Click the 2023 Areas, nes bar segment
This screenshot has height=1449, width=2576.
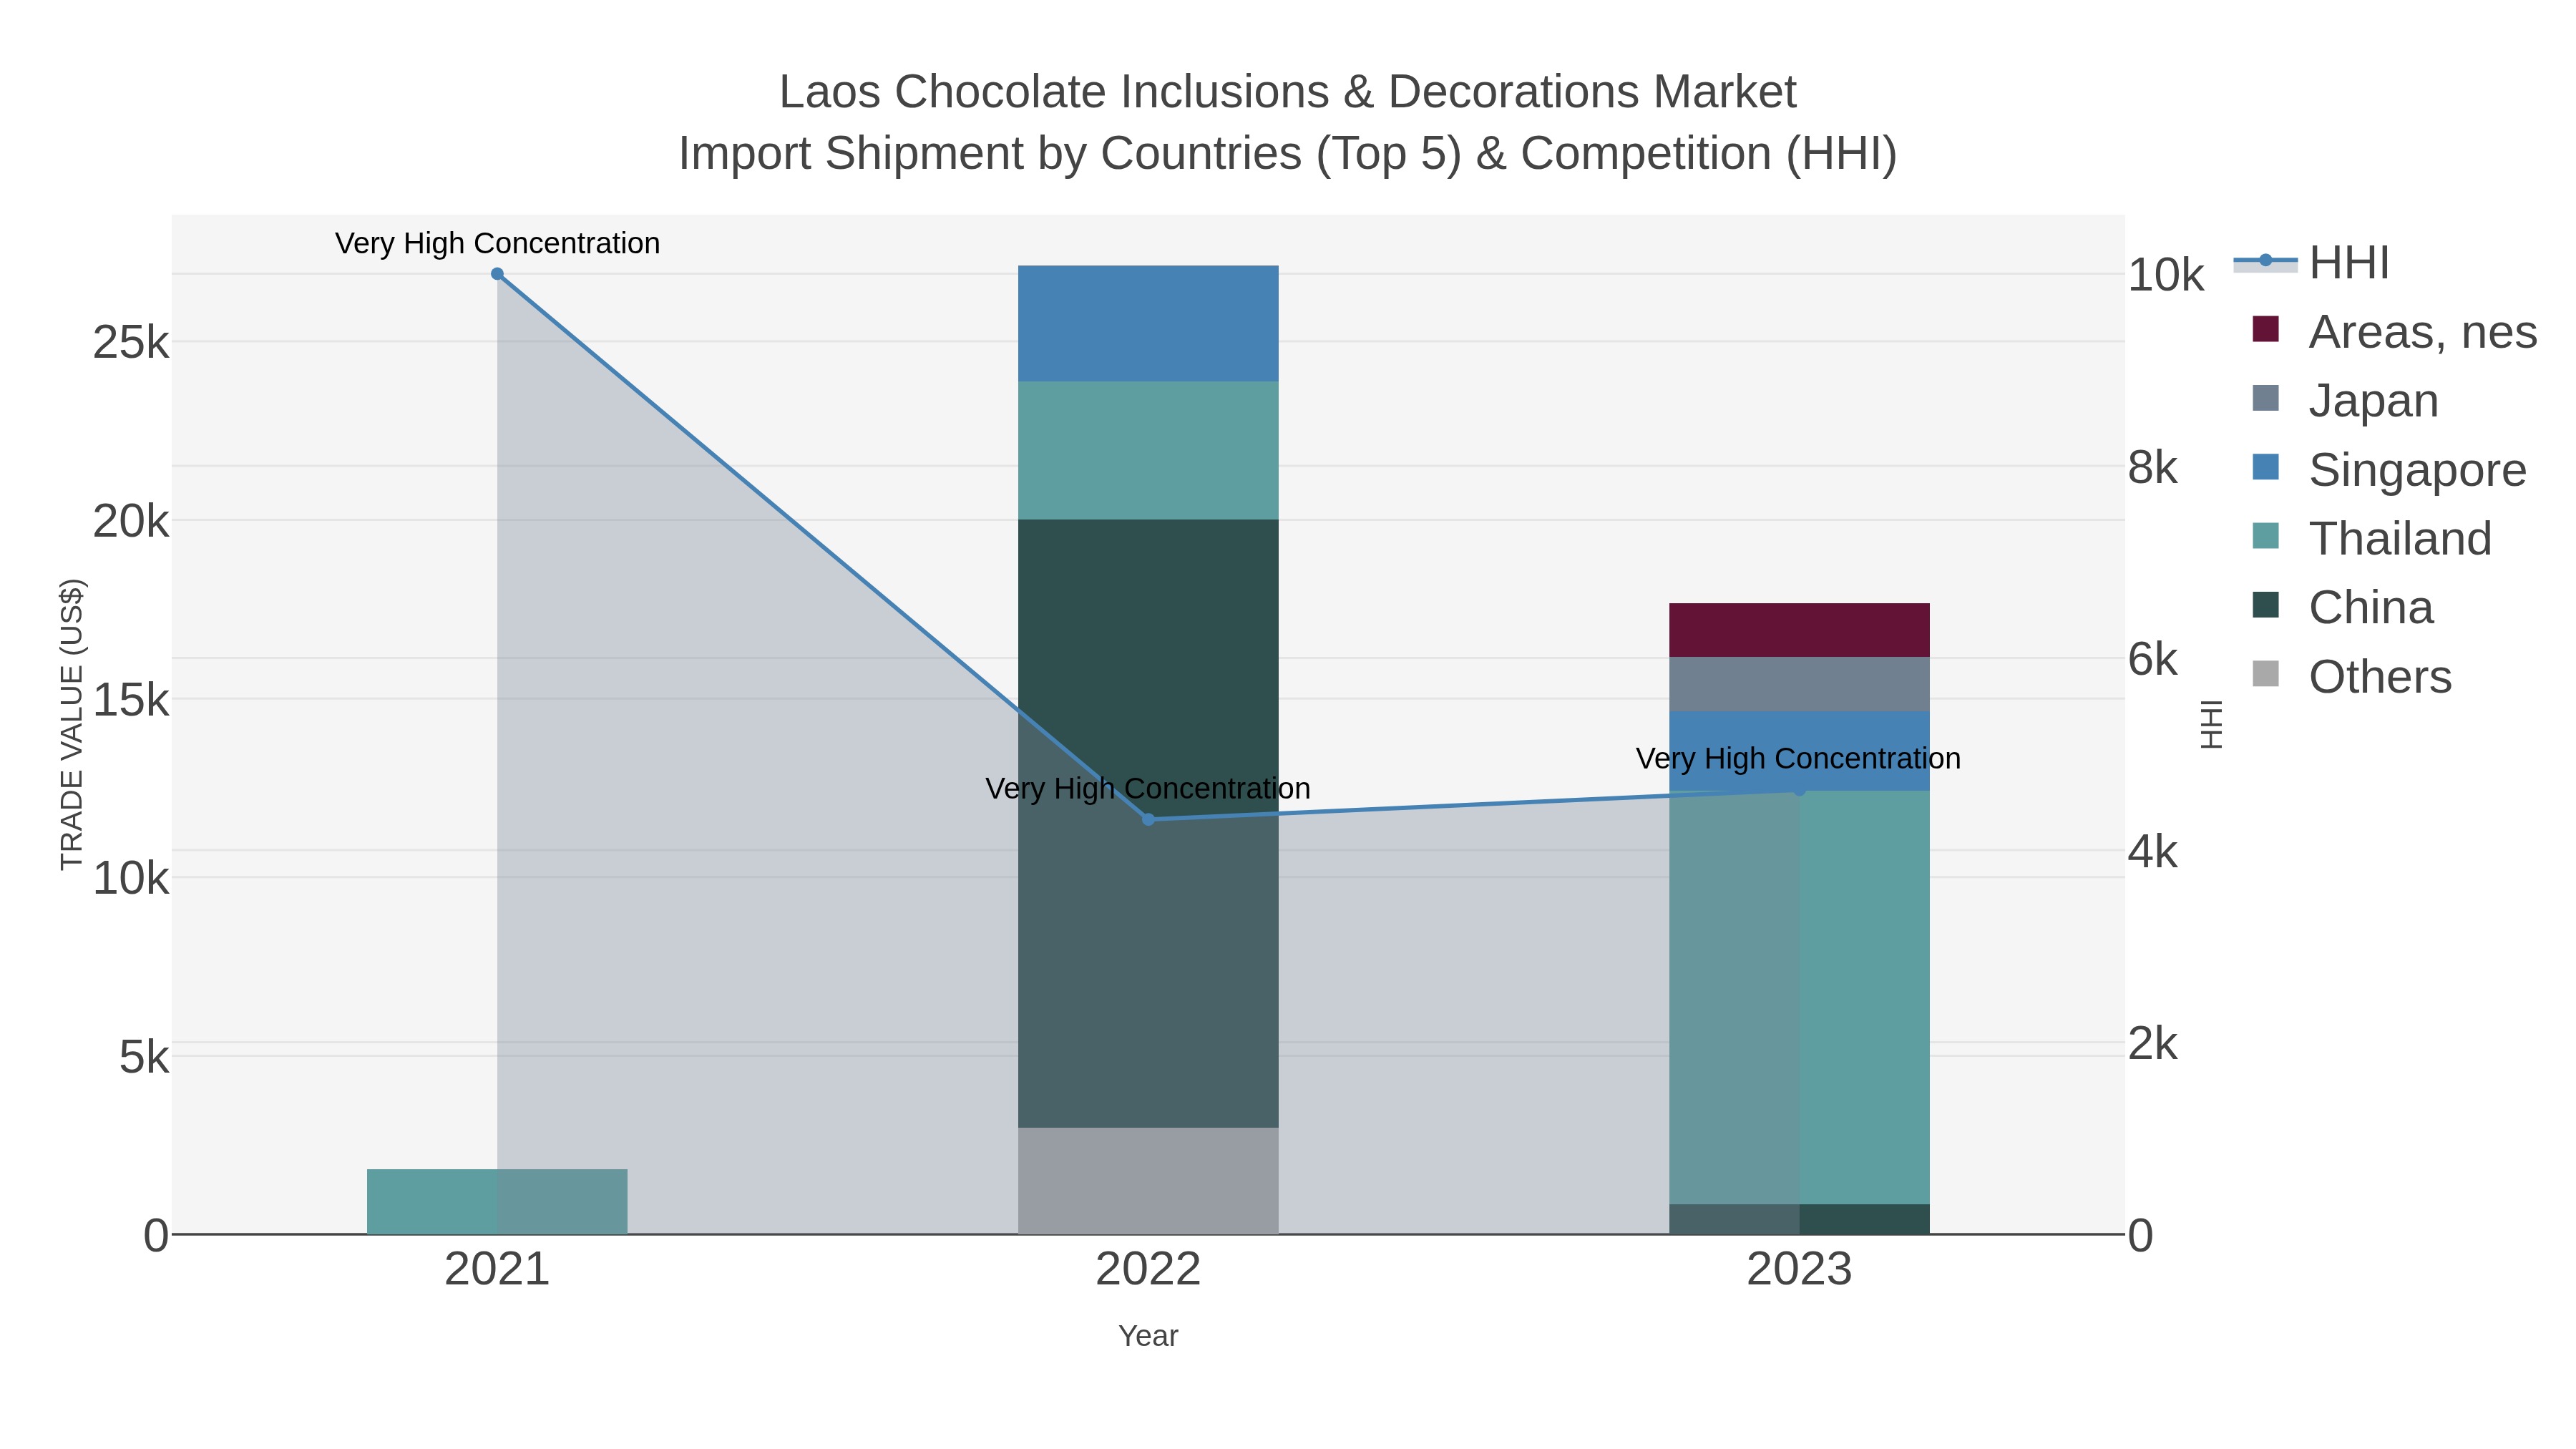[1799, 631]
